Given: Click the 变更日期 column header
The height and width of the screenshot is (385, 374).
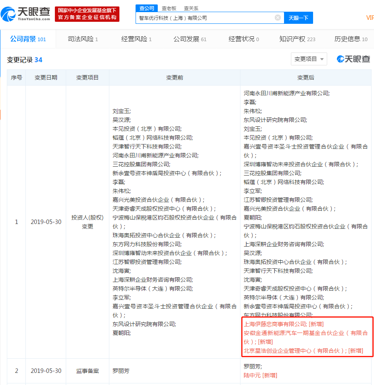Looking at the screenshot, I should 46,77.
